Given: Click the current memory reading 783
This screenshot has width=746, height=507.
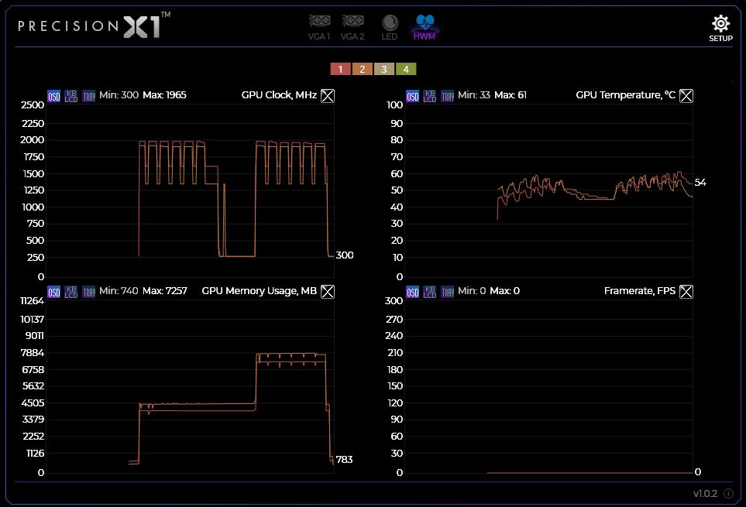Looking at the screenshot, I should (345, 460).
